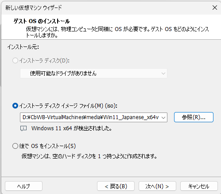The image size is (221, 194).
Task: Click the インストール元: label
Action: point(23,47)
